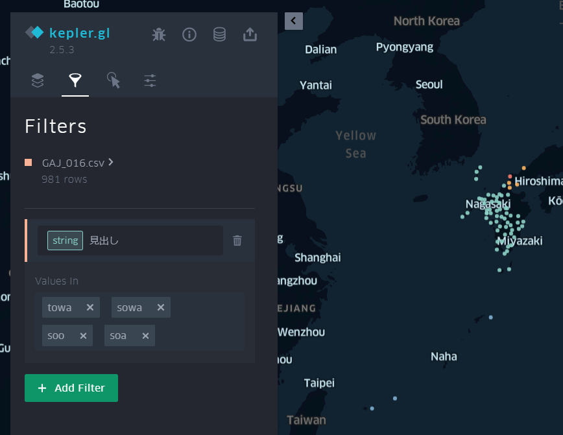Remove the soa value tag
563x435 pixels.
tap(145, 336)
